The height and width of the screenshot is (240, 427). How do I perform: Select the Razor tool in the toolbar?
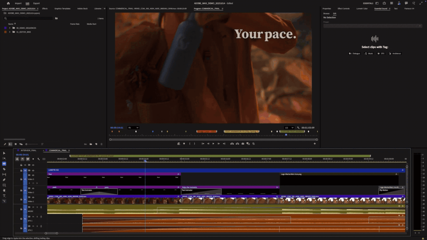pos(4,169)
